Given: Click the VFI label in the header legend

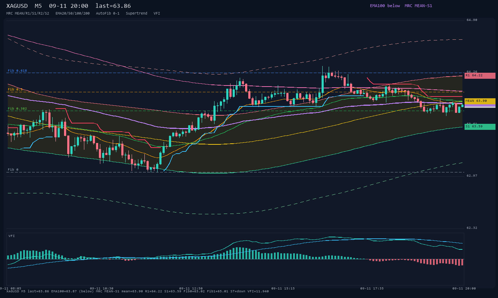Looking at the screenshot, I should (157, 13).
